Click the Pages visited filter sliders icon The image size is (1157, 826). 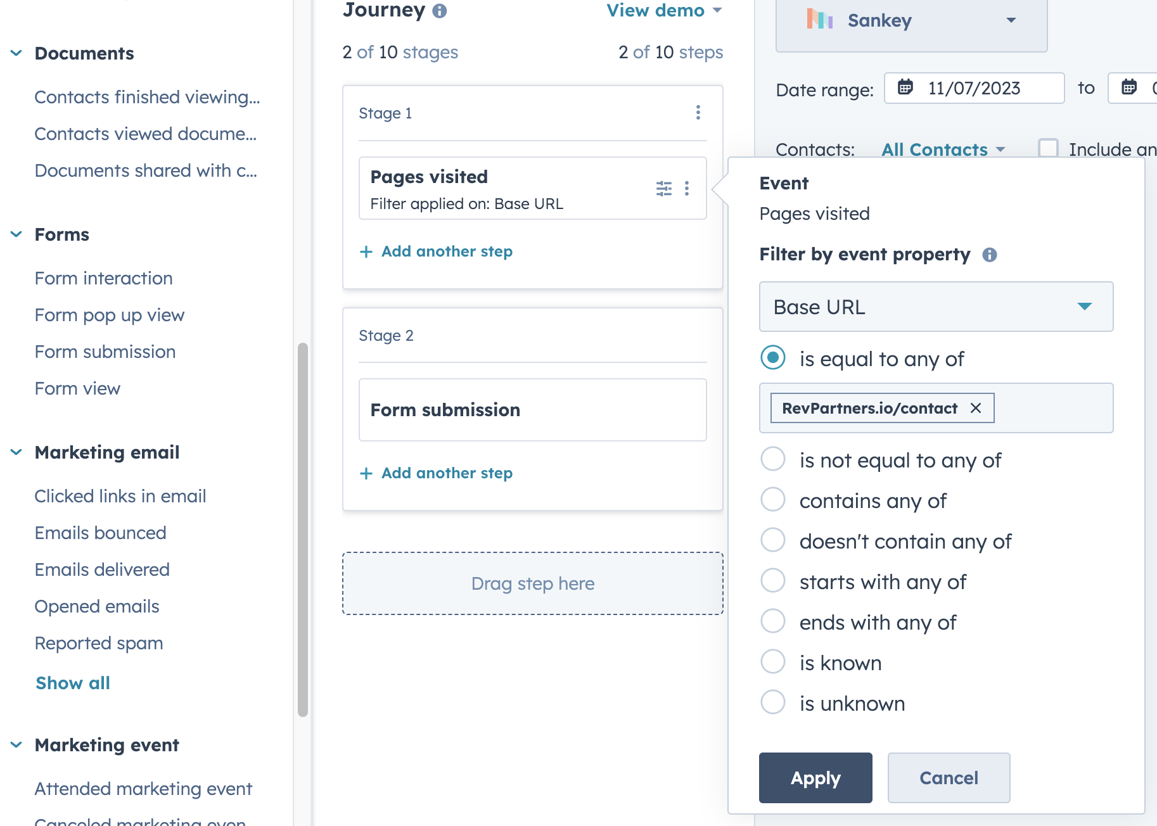click(663, 188)
